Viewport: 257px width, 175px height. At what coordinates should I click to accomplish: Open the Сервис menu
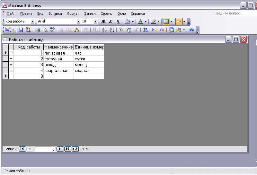[x=106, y=13]
